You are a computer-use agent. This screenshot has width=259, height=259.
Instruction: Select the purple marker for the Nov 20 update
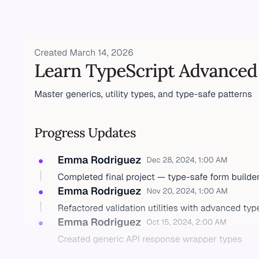pyautogui.click(x=41, y=192)
